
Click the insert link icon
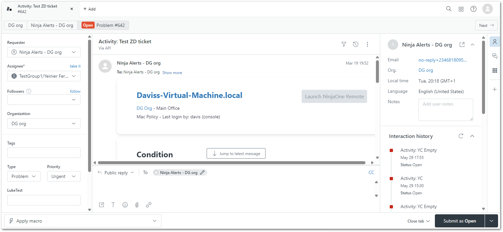click(x=149, y=205)
